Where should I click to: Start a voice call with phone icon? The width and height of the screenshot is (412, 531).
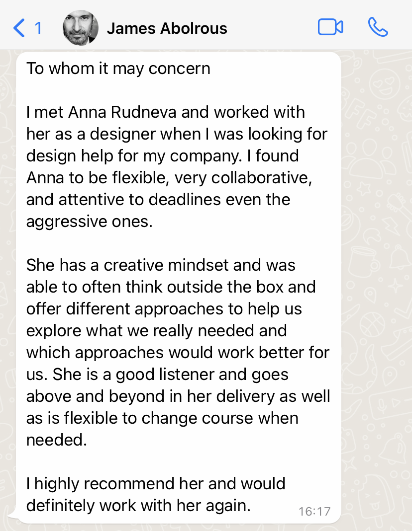378,27
